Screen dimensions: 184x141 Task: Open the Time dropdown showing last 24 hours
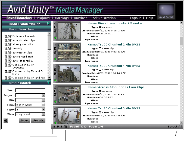[x=43, y=105]
